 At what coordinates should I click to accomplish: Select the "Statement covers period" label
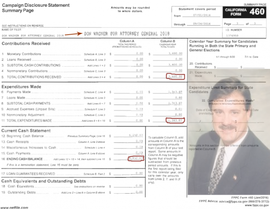[x=197, y=9]
